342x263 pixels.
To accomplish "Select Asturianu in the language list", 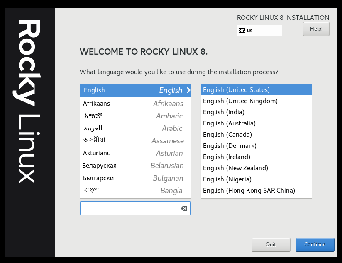I will (x=135, y=153).
